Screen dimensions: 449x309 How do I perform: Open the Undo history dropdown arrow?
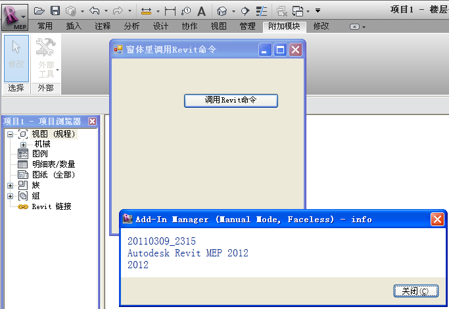(106, 11)
